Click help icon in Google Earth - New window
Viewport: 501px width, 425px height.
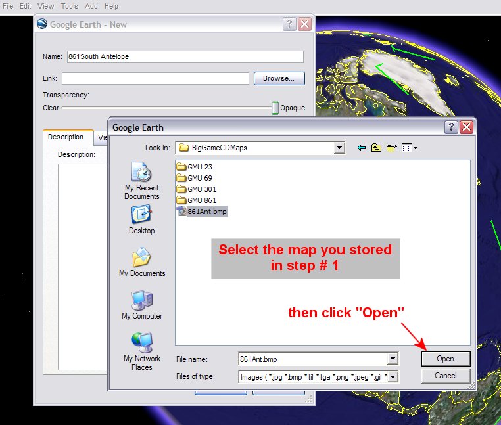(x=289, y=24)
